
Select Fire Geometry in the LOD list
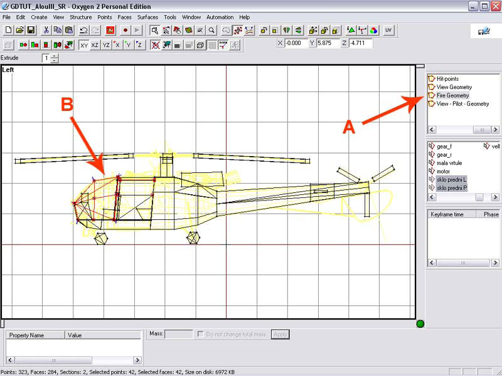452,95
